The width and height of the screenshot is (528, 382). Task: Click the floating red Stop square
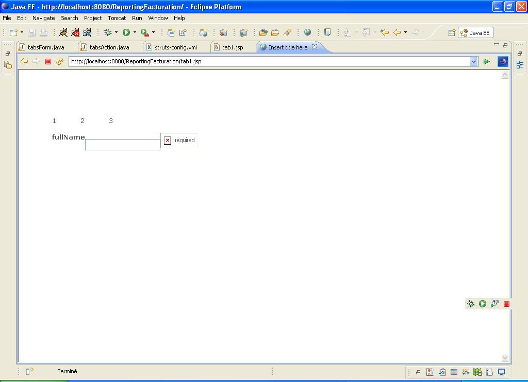pos(506,304)
